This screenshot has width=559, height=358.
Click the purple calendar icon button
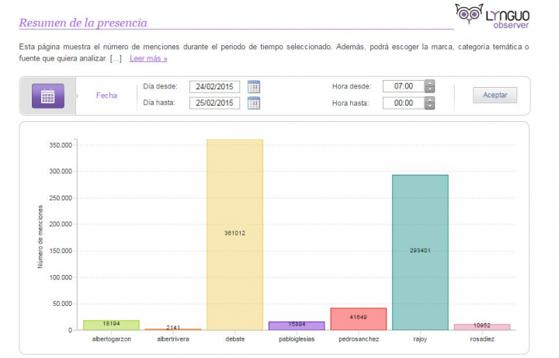point(47,96)
